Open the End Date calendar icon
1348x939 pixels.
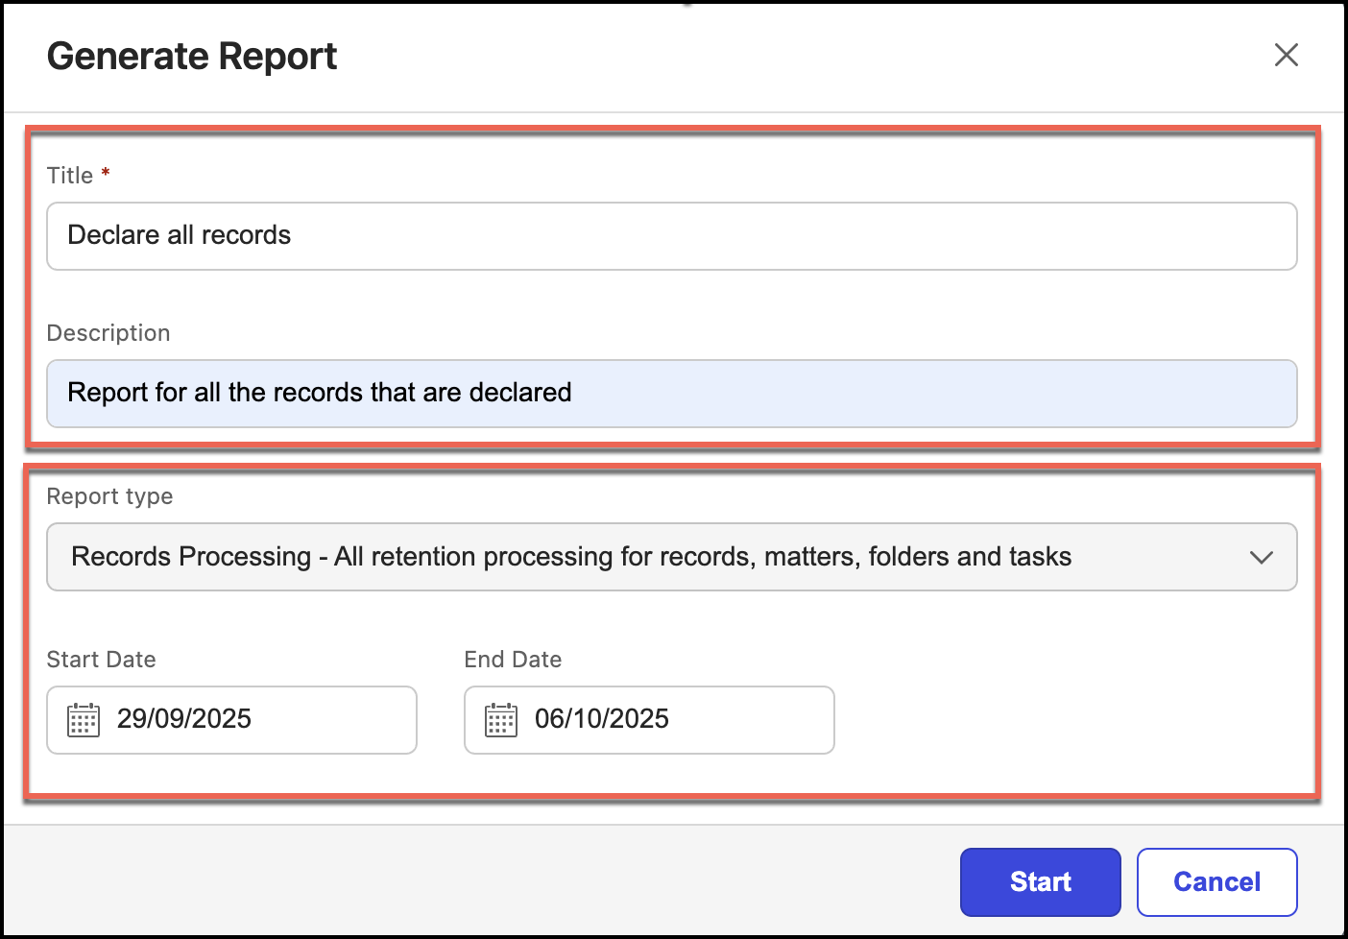[x=501, y=719]
